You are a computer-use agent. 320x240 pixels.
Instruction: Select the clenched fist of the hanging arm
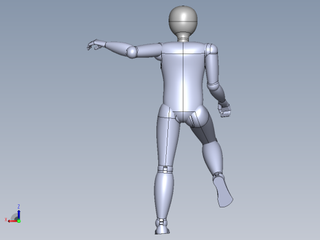[x=225, y=110]
